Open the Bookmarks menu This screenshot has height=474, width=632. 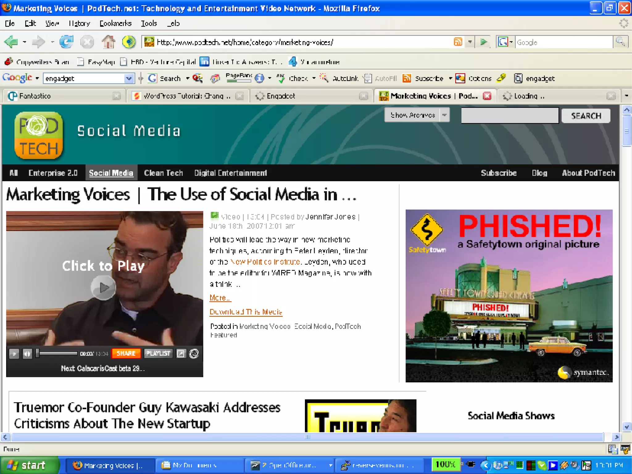(115, 23)
